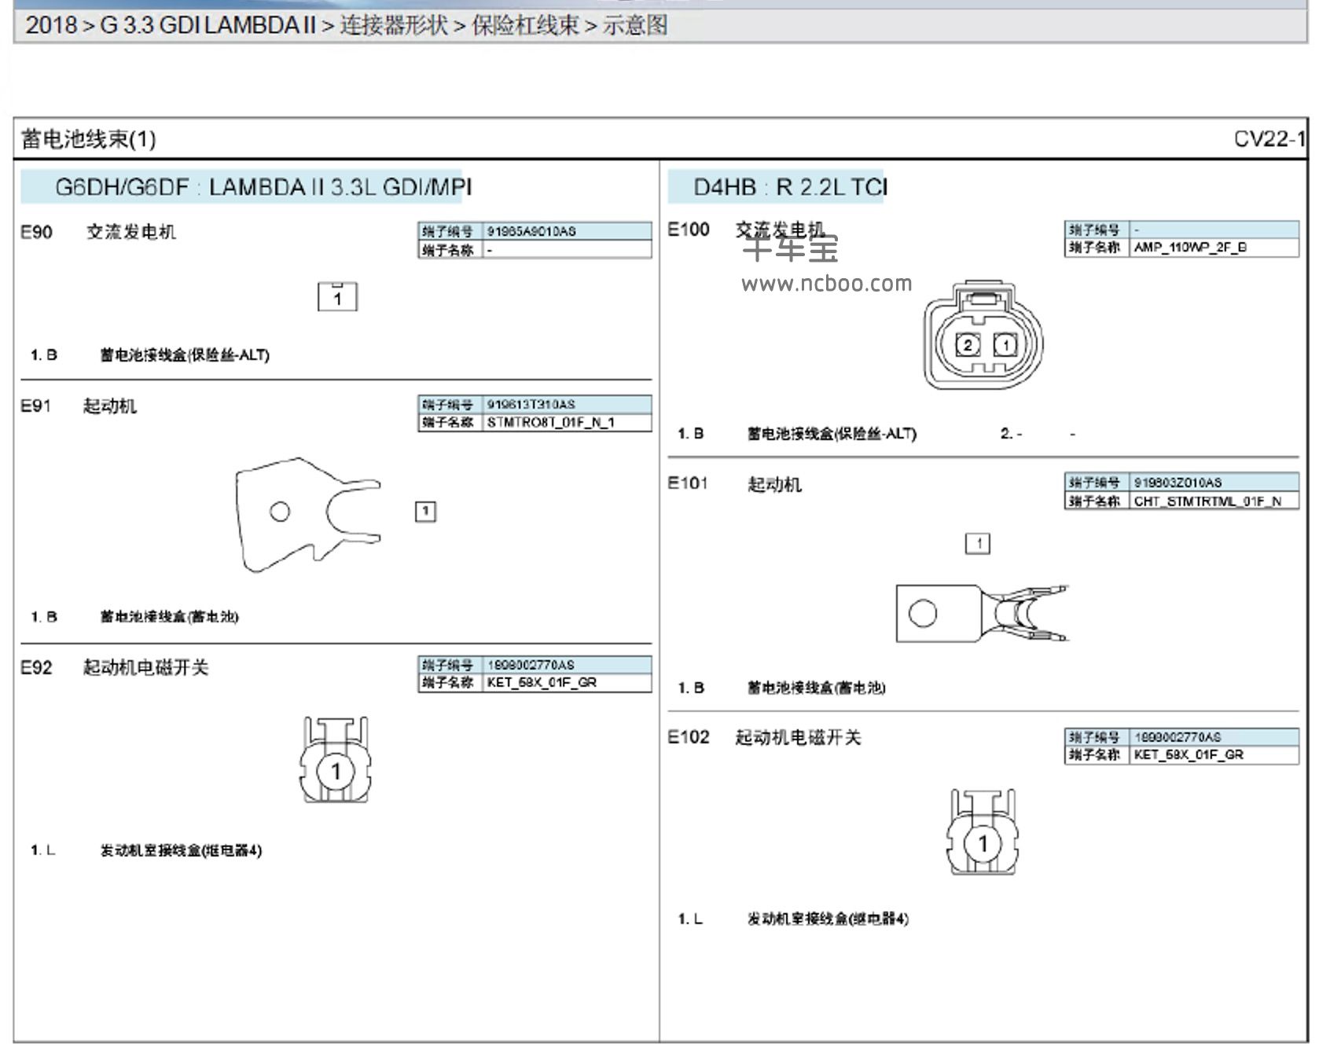Select 保险杠线束 in the breadcrumb path
Screen dimensions: 1319x1050
(x=525, y=25)
